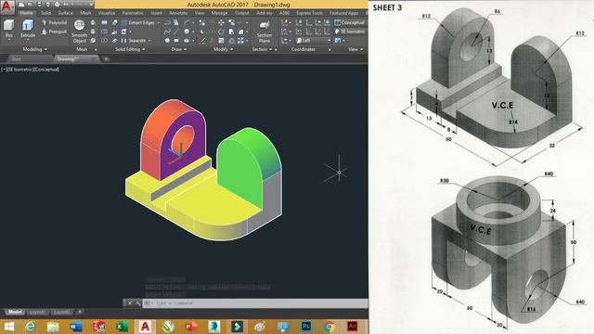Open the Section Plane tool
Viewport: 594px width, 334px height.
pyautogui.click(x=265, y=32)
